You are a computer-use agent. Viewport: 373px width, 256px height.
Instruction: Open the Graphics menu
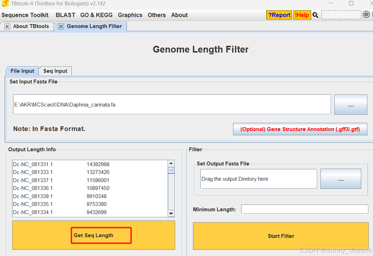[x=130, y=15]
